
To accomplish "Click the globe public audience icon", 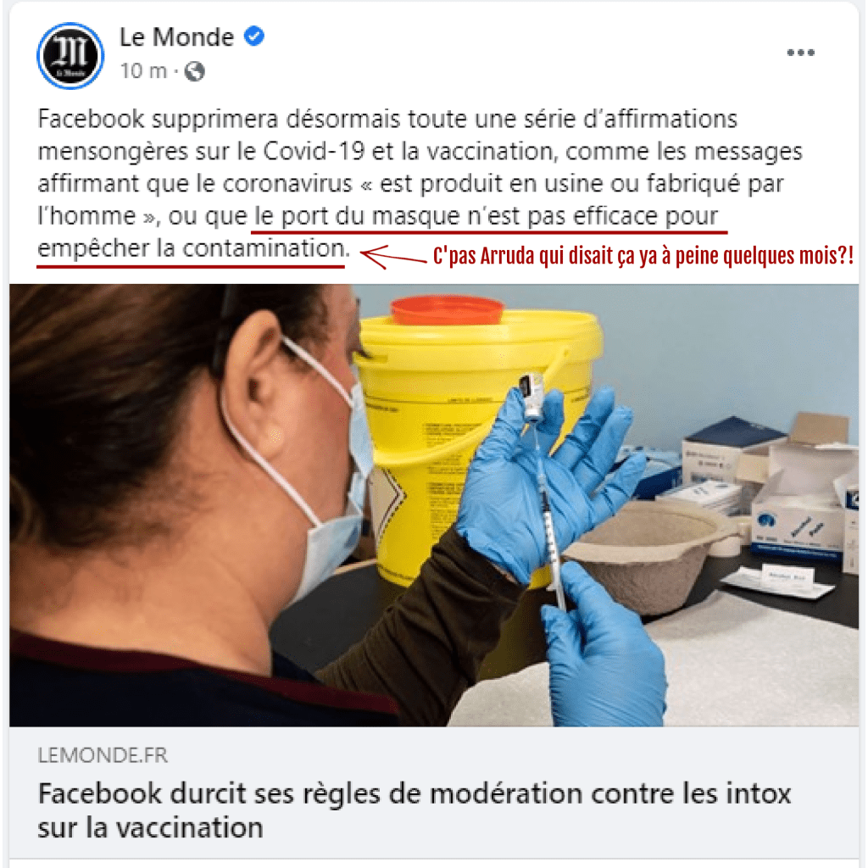I will 194,71.
